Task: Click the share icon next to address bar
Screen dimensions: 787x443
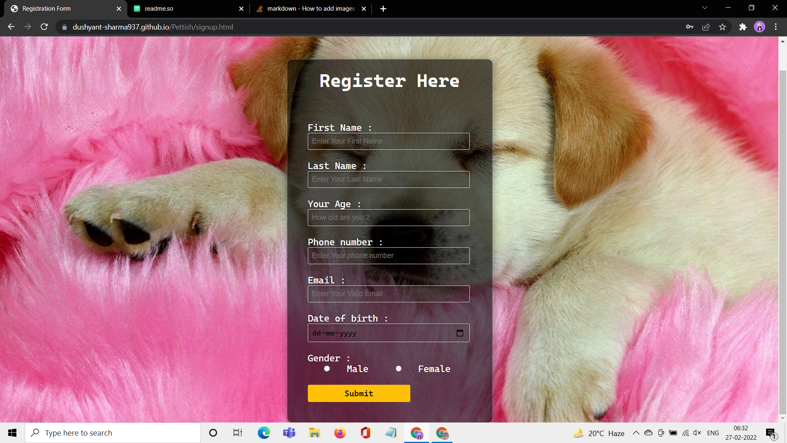Action: click(706, 27)
